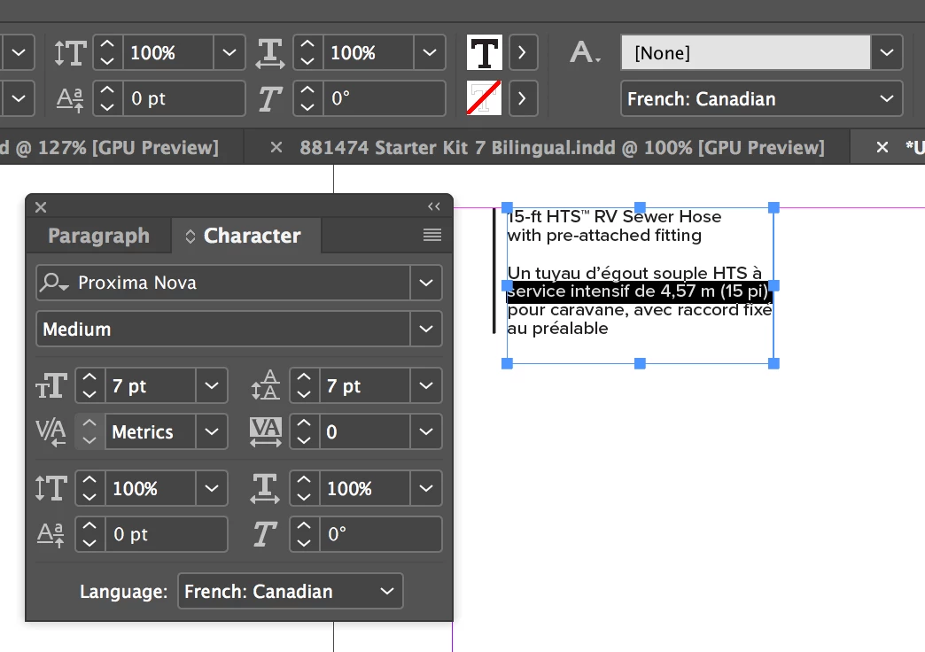Click Character panel vertical scale icon
Viewport: 925px width, 652px height.
pyautogui.click(x=51, y=489)
